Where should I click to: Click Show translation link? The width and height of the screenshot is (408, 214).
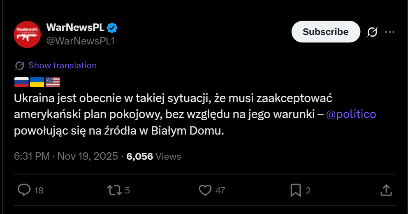coord(63,65)
